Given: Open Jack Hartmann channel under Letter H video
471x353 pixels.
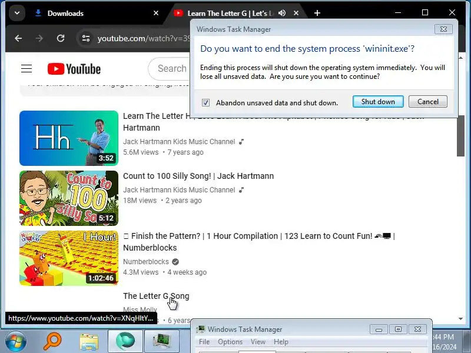Looking at the screenshot, I should click(179, 142).
